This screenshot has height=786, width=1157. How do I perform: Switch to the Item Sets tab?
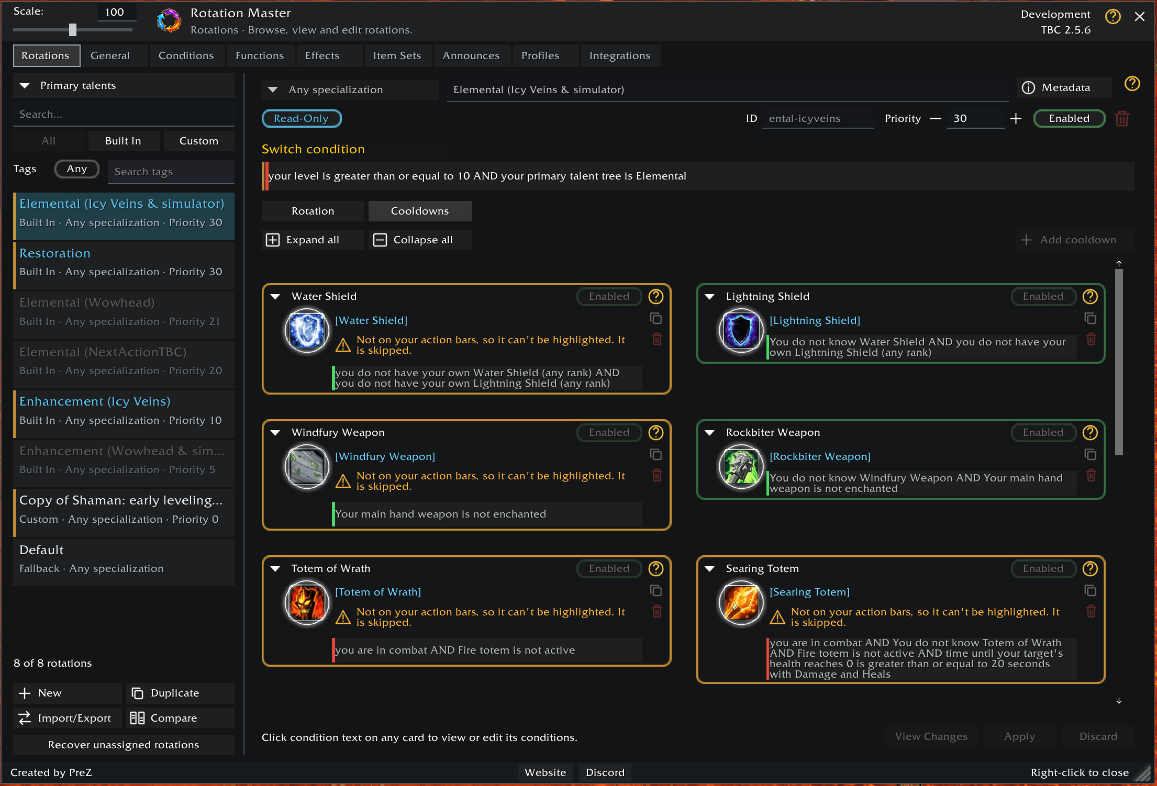pyautogui.click(x=397, y=56)
